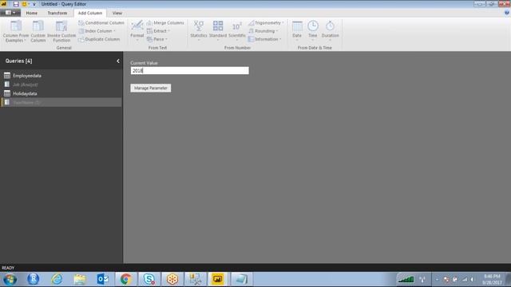Open Scientific number operations
The image size is (511, 287).
click(x=237, y=30)
